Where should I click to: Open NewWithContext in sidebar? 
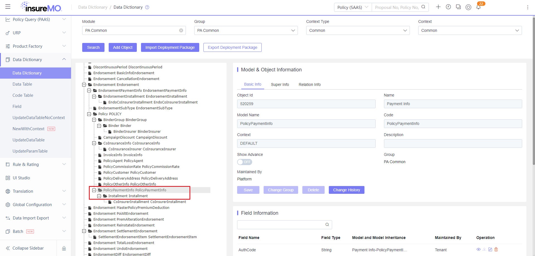click(x=28, y=129)
